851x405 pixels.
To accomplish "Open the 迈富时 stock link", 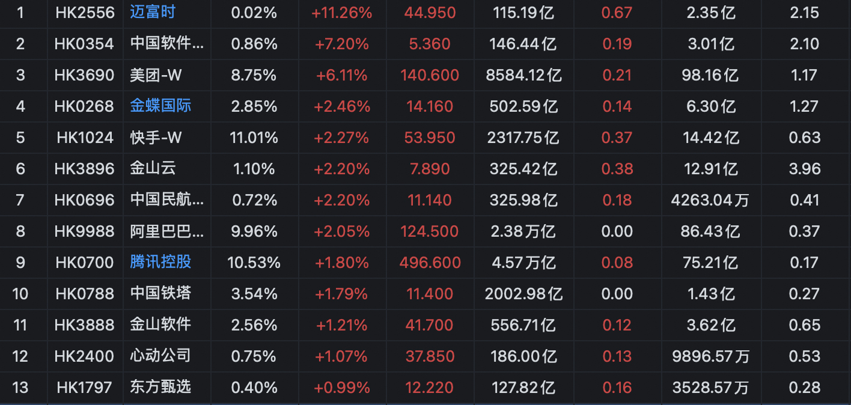I will point(153,12).
